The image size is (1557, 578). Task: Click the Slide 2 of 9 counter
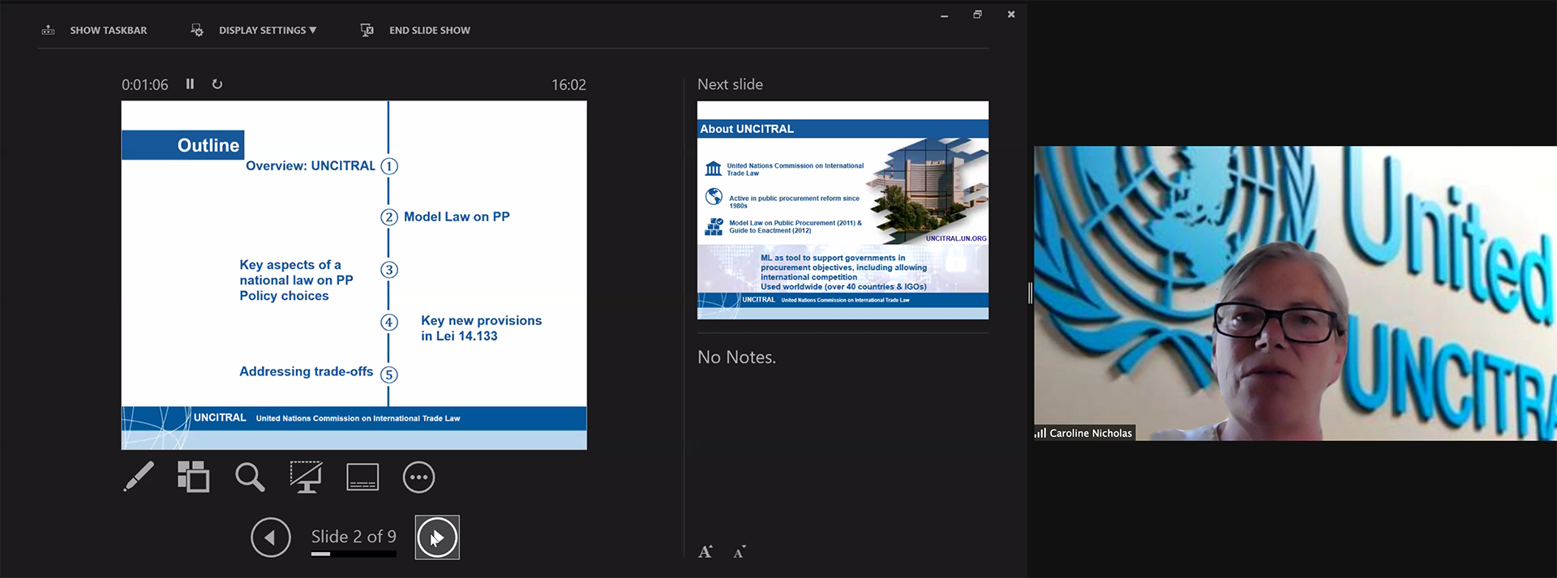(x=354, y=537)
